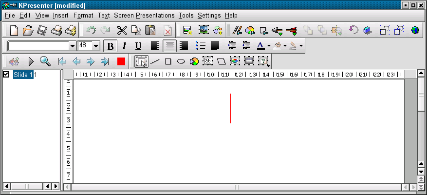Click the magnifying glass icon

point(45,61)
